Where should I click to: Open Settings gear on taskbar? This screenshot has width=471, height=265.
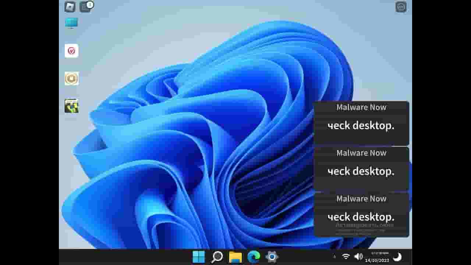tap(272, 257)
